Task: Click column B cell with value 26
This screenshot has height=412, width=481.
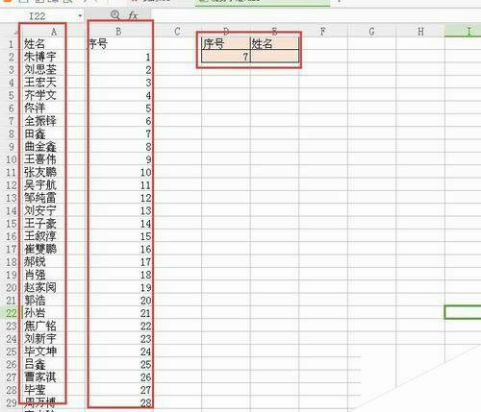Action: tap(119, 376)
